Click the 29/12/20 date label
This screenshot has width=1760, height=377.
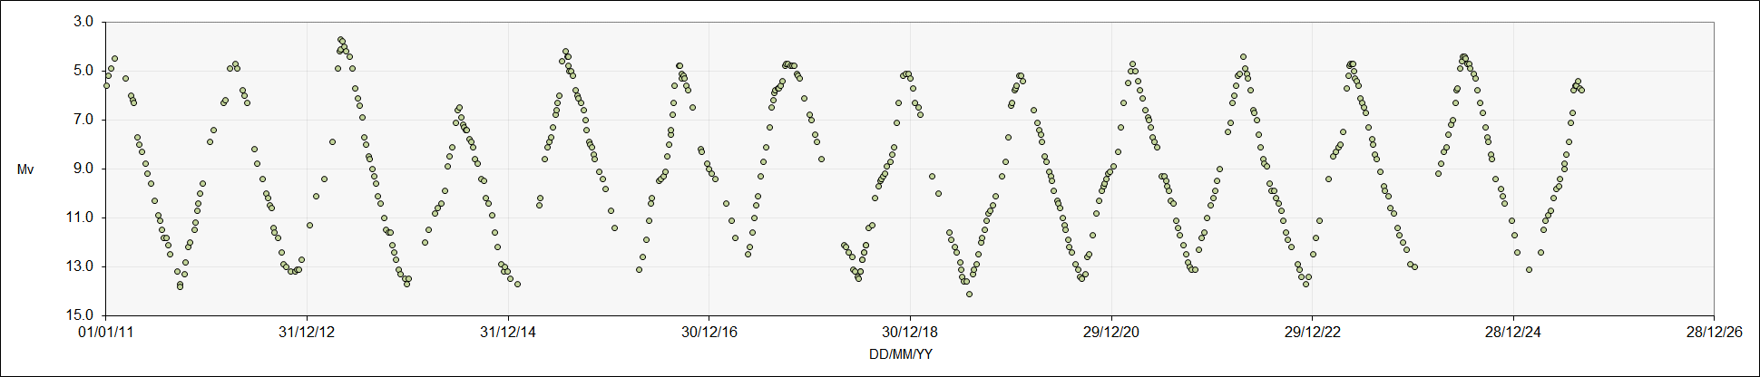pos(1111,333)
